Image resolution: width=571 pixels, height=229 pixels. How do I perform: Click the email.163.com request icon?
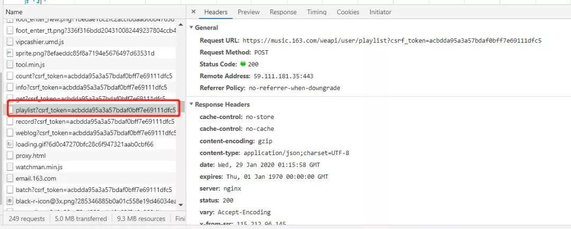pyautogui.click(x=10, y=178)
